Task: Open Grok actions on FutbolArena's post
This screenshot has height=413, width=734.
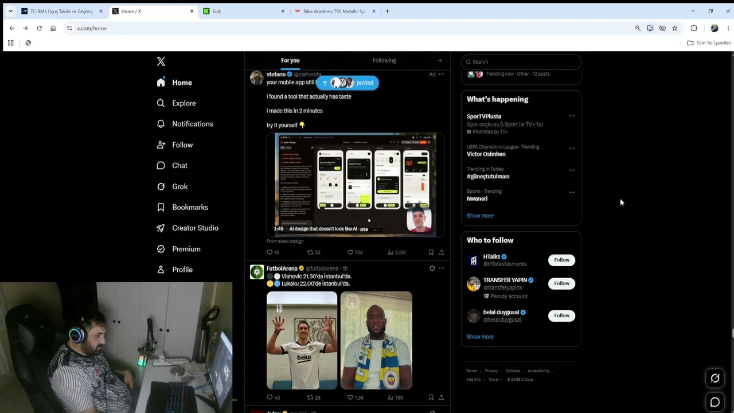Action: [x=432, y=268]
